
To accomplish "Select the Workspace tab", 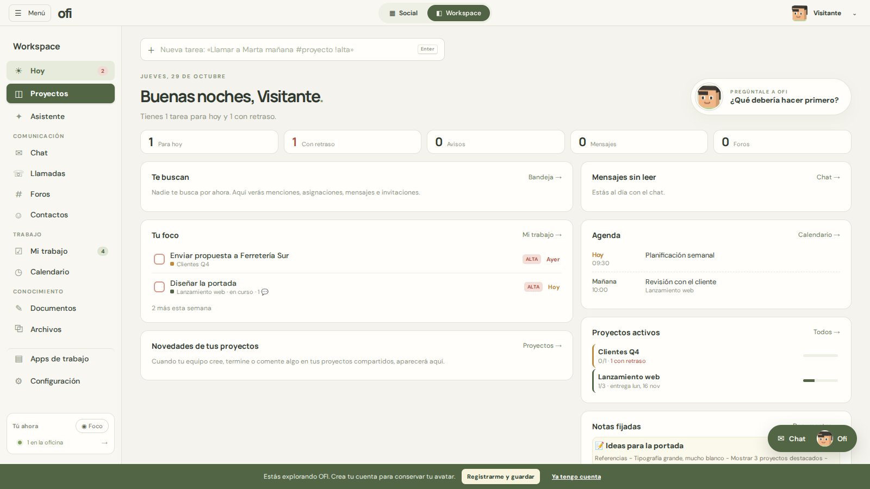I will [x=458, y=13].
